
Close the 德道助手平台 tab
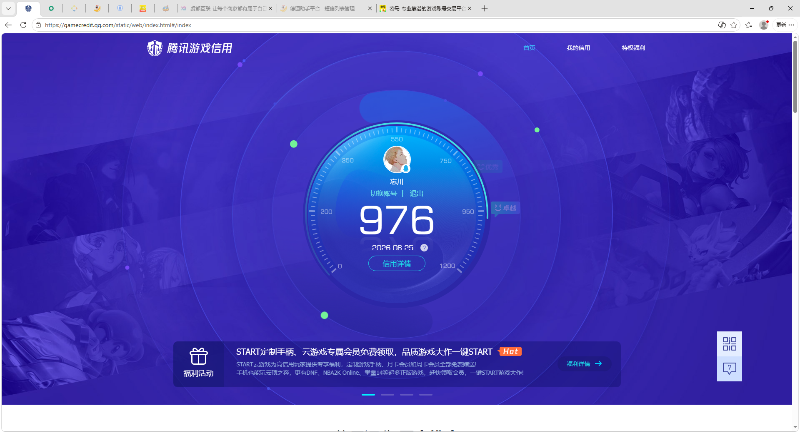coord(370,8)
